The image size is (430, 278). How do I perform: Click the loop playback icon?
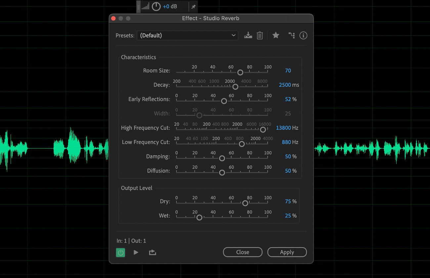152,252
